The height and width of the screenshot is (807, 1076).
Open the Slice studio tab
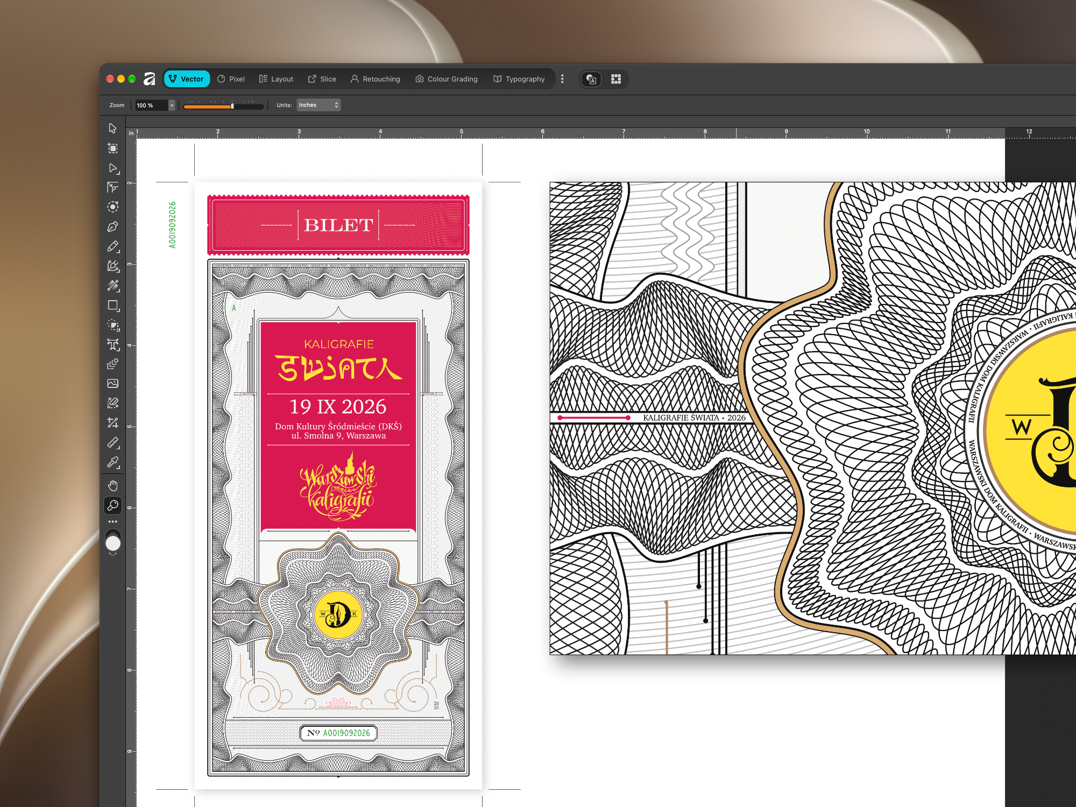pyautogui.click(x=322, y=79)
